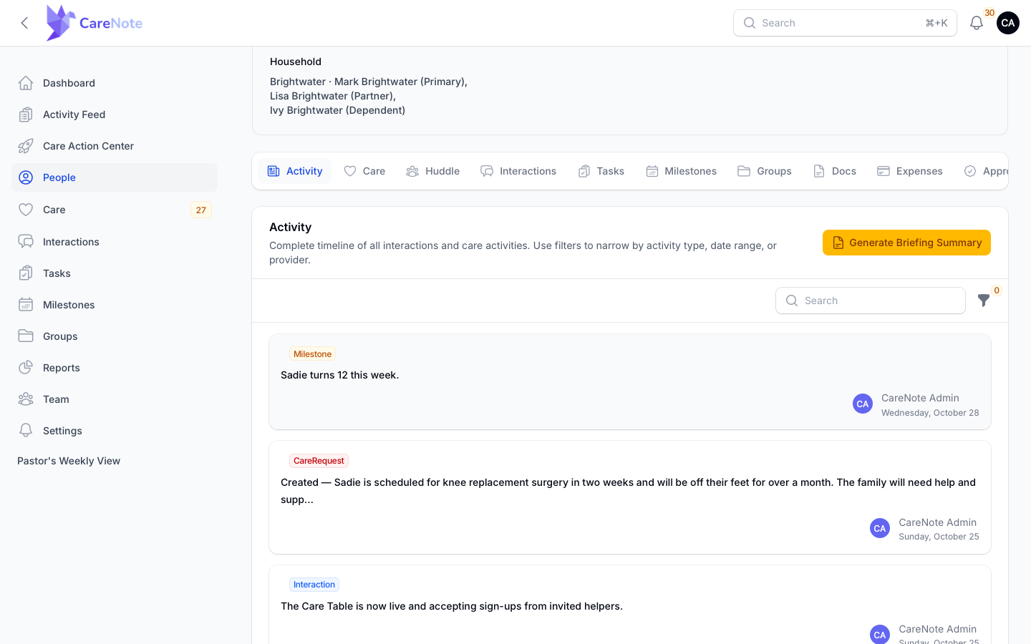Image resolution: width=1031 pixels, height=644 pixels.
Task: Click Generate Briefing Summary button
Action: click(906, 243)
